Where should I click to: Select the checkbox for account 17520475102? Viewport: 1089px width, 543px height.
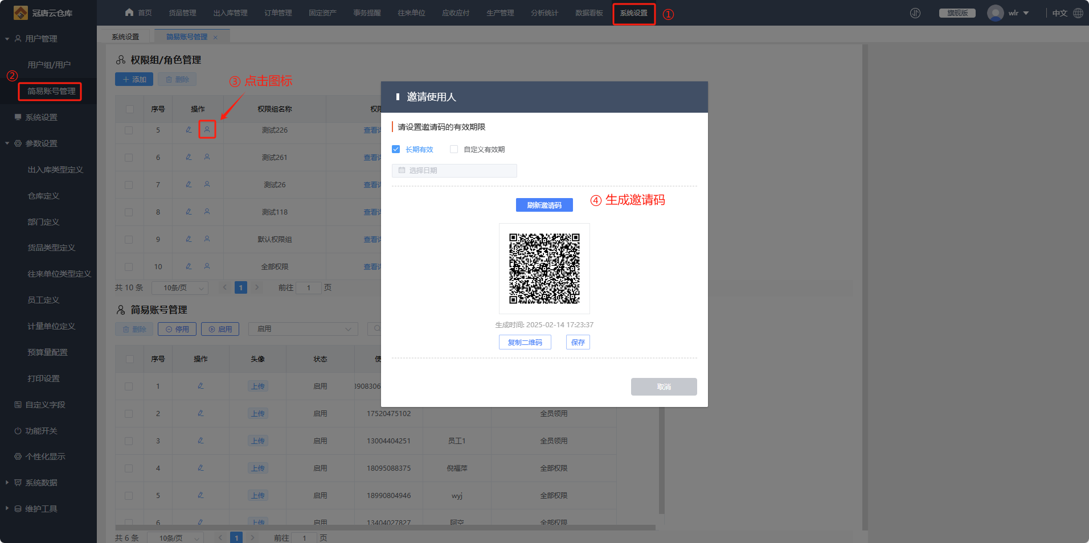(129, 414)
